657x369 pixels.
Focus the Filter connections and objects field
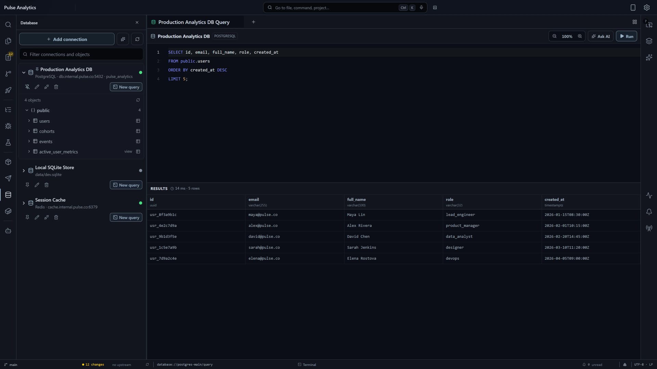pyautogui.click(x=81, y=54)
